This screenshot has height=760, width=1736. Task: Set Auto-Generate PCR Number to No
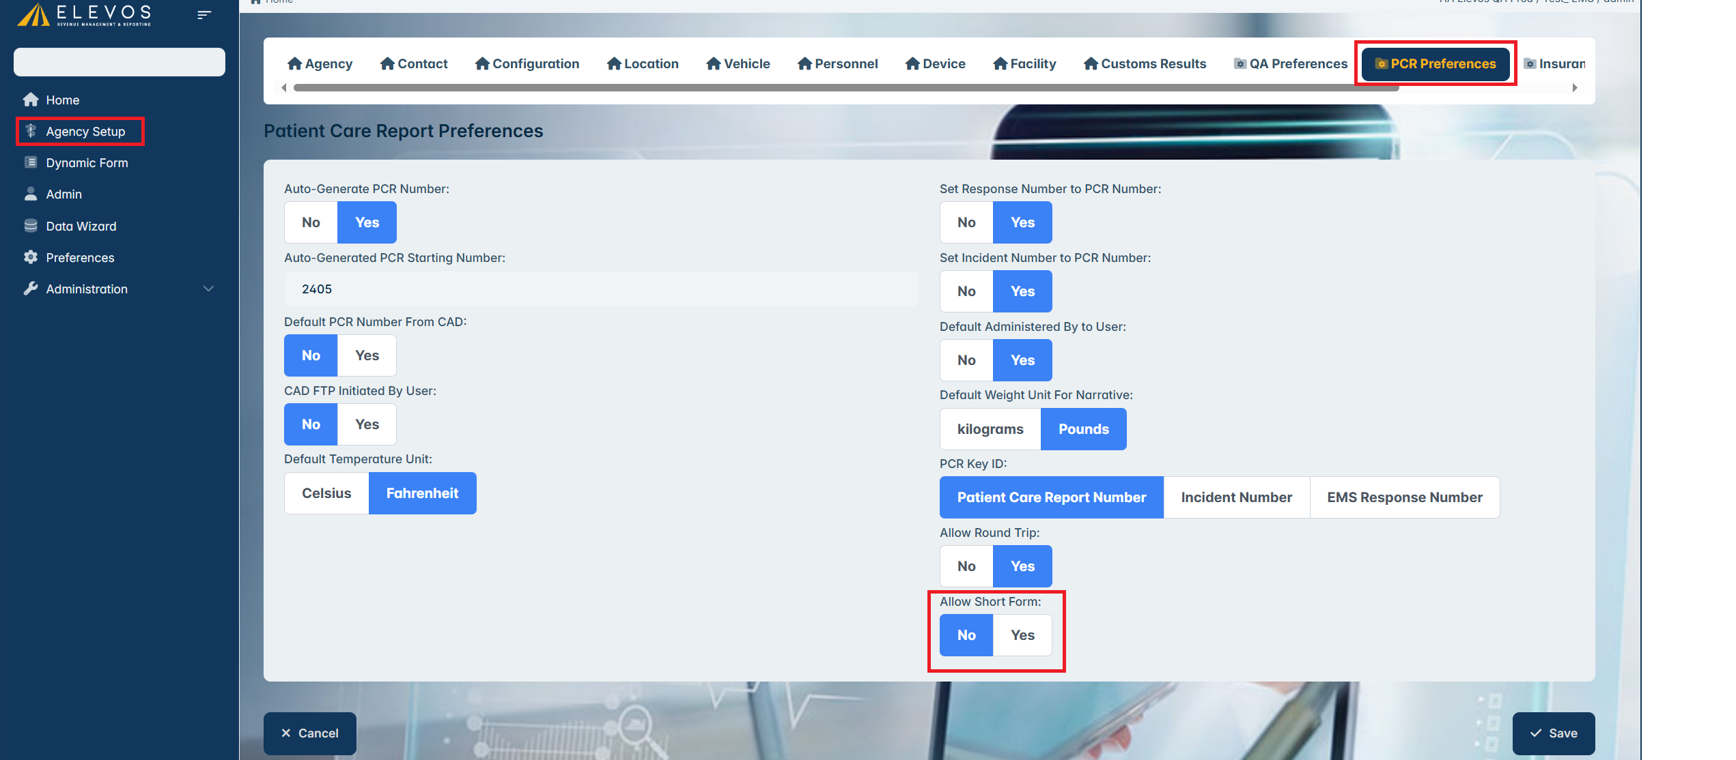click(x=311, y=222)
